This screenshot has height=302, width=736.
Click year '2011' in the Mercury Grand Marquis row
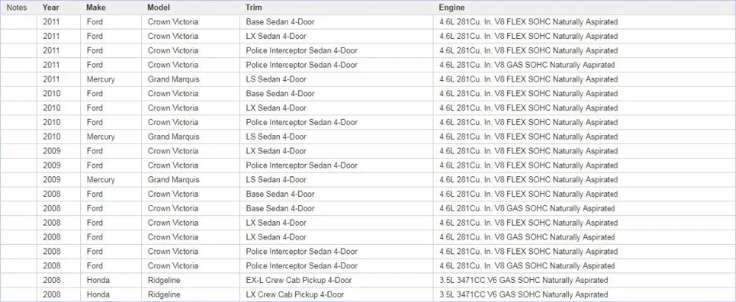pos(52,79)
